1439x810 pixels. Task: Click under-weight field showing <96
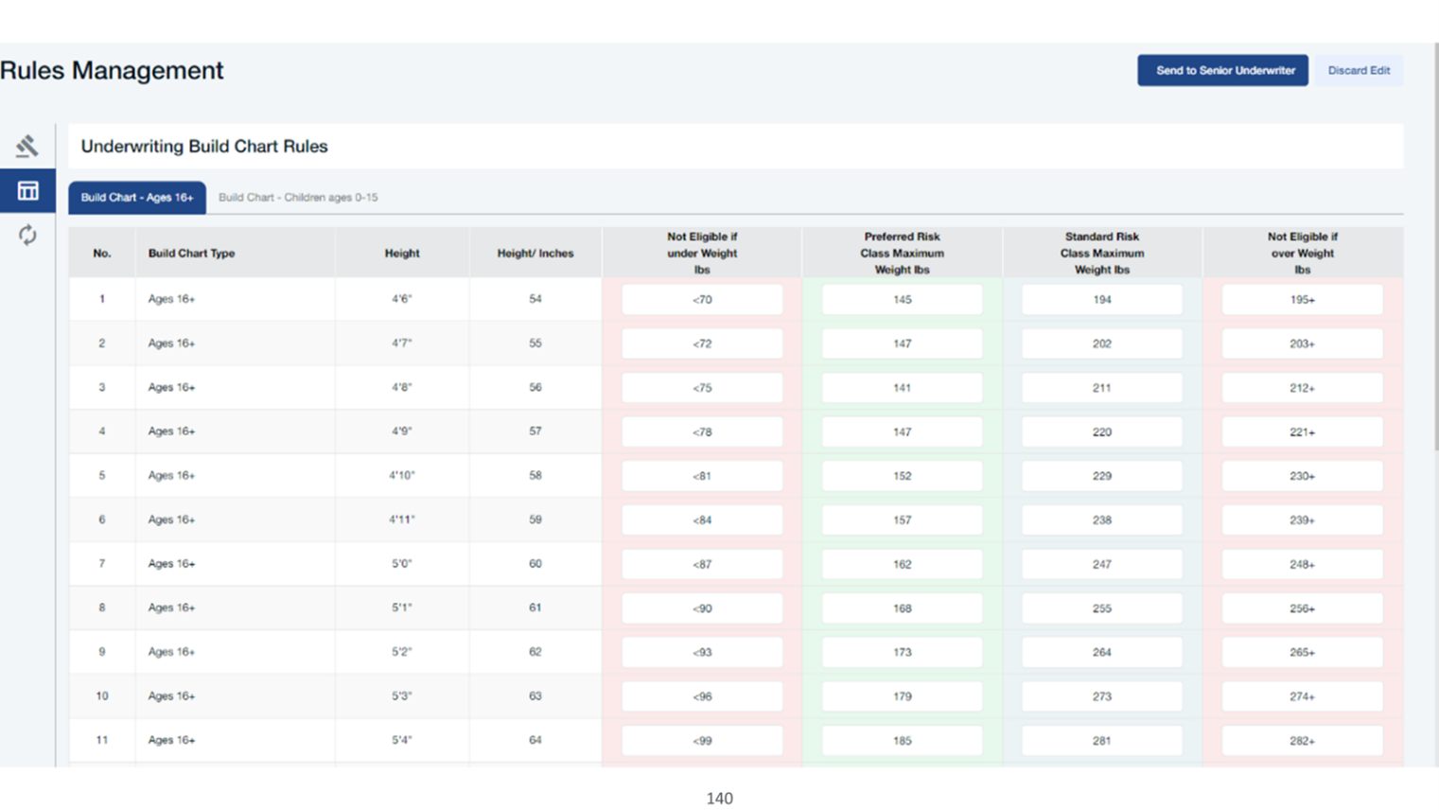[x=702, y=696]
